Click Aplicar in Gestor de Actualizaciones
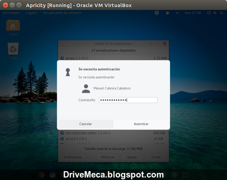This screenshot has height=180, width=227. [x=132, y=157]
